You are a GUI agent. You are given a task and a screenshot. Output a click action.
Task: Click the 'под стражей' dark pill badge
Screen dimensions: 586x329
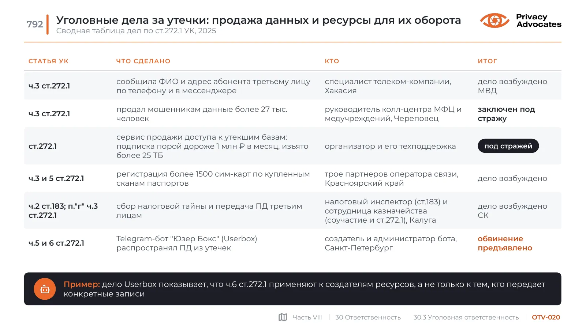(x=508, y=146)
